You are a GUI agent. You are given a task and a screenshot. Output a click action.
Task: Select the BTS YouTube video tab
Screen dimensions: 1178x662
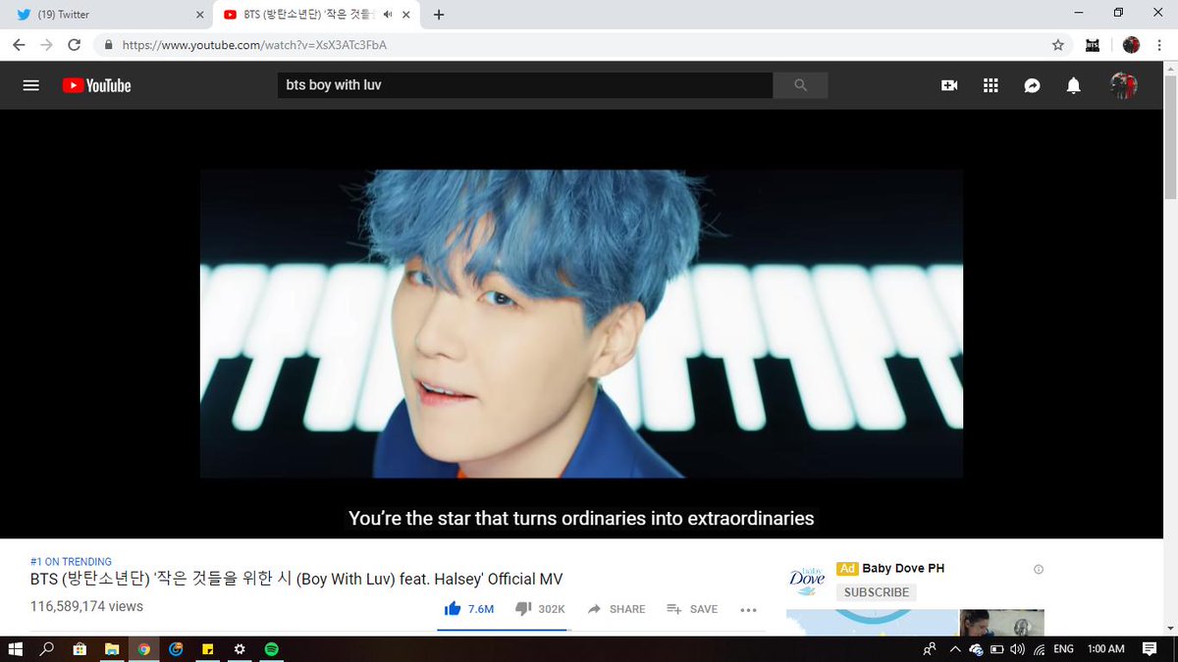pyautogui.click(x=314, y=15)
